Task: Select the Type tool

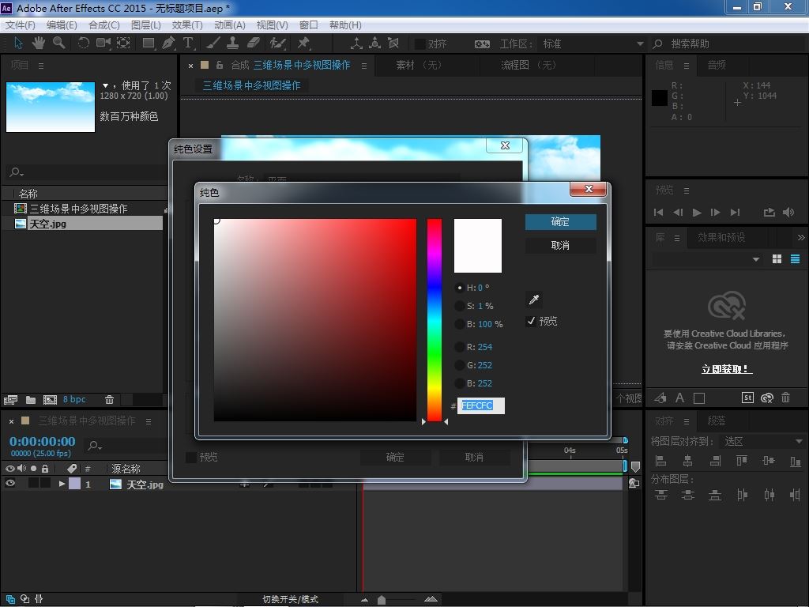Action: coord(189,43)
